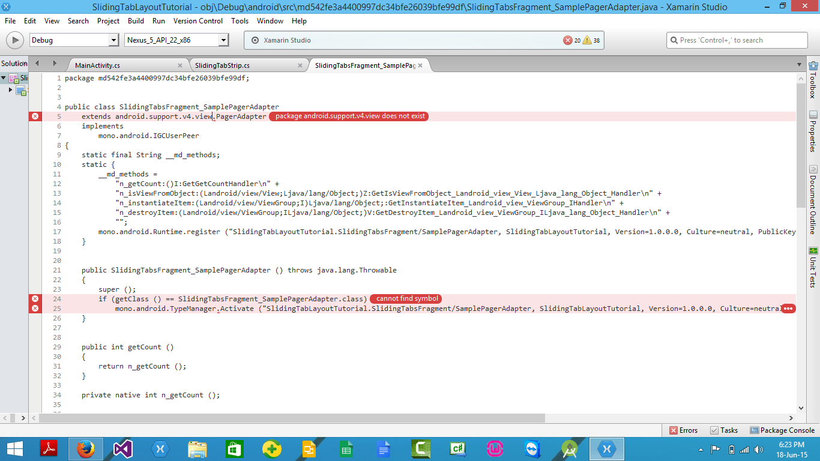Focus the 'Press Control+, to search' field
The image size is (820, 461).
737,40
